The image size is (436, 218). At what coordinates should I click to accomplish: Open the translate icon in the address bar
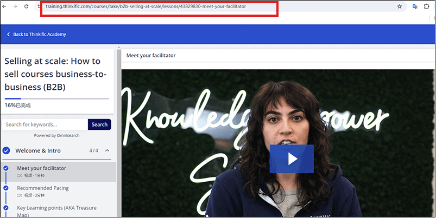point(415,6)
